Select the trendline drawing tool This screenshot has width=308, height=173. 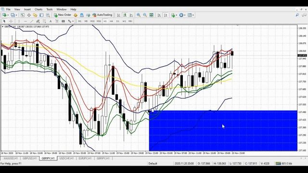tap(32, 21)
